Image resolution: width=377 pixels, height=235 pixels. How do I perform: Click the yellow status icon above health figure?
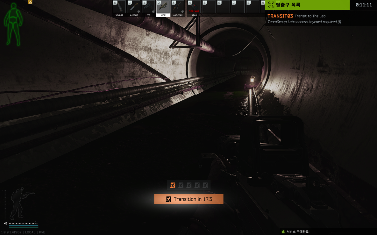[30, 2]
